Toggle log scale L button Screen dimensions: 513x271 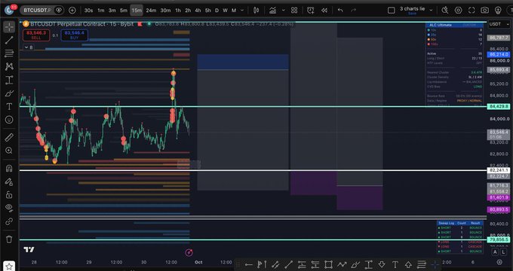(x=502, y=251)
